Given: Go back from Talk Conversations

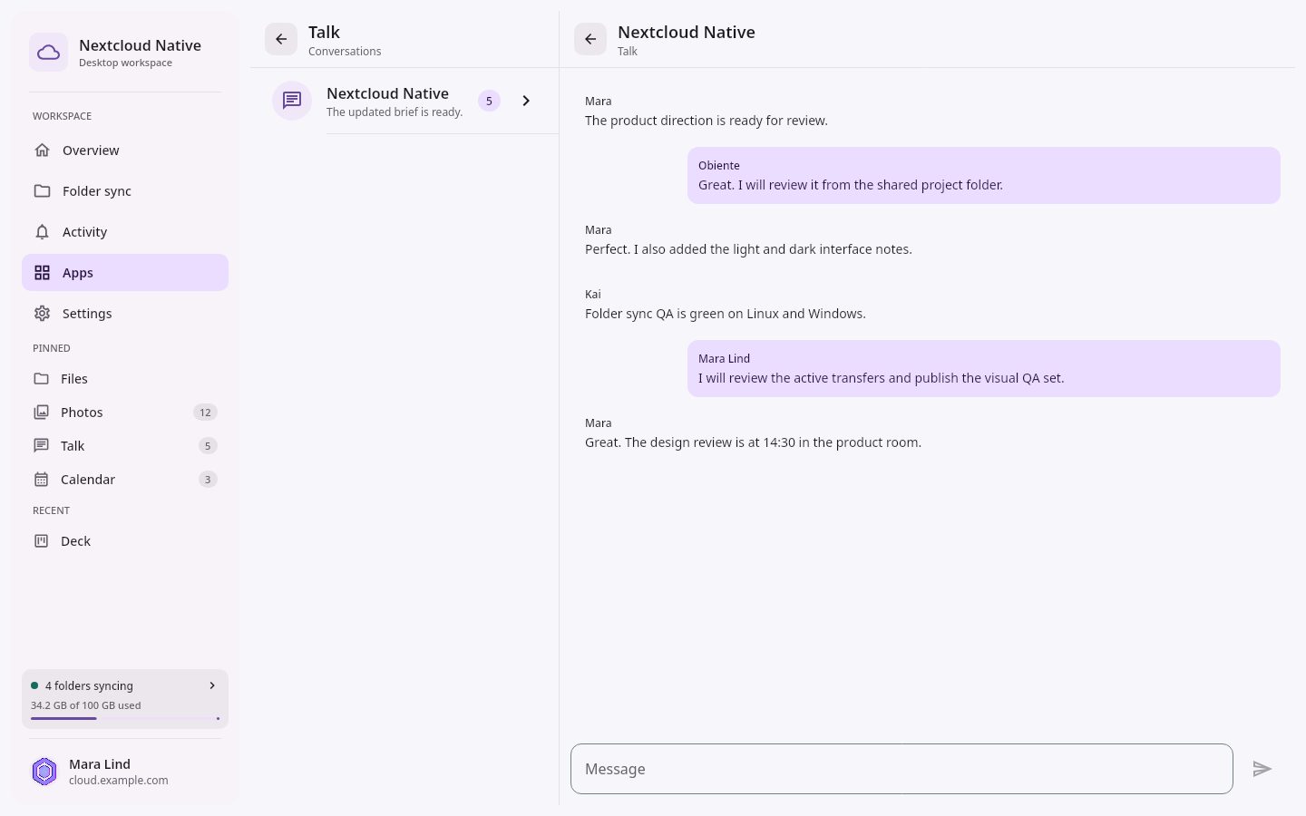Looking at the screenshot, I should coord(281,39).
